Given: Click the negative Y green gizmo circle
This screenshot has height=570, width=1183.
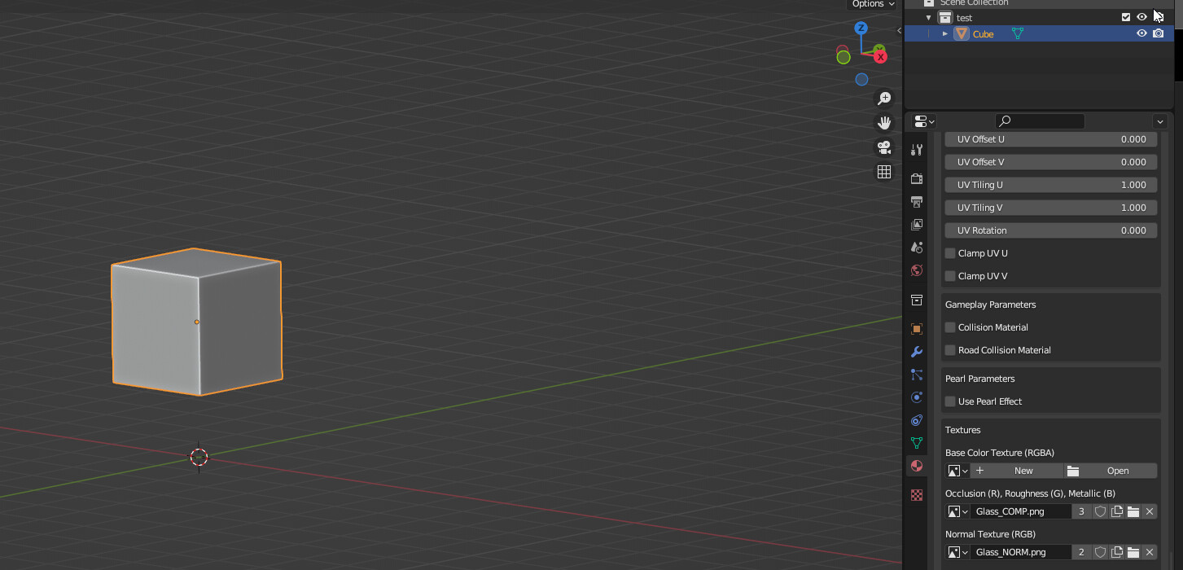Looking at the screenshot, I should (x=843, y=57).
